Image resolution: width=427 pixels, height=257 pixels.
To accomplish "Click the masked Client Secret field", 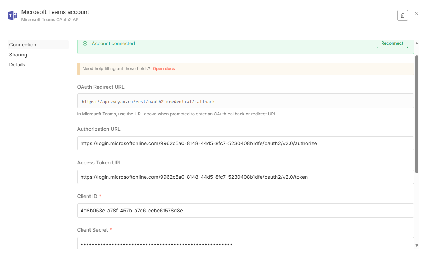I will (x=245, y=244).
